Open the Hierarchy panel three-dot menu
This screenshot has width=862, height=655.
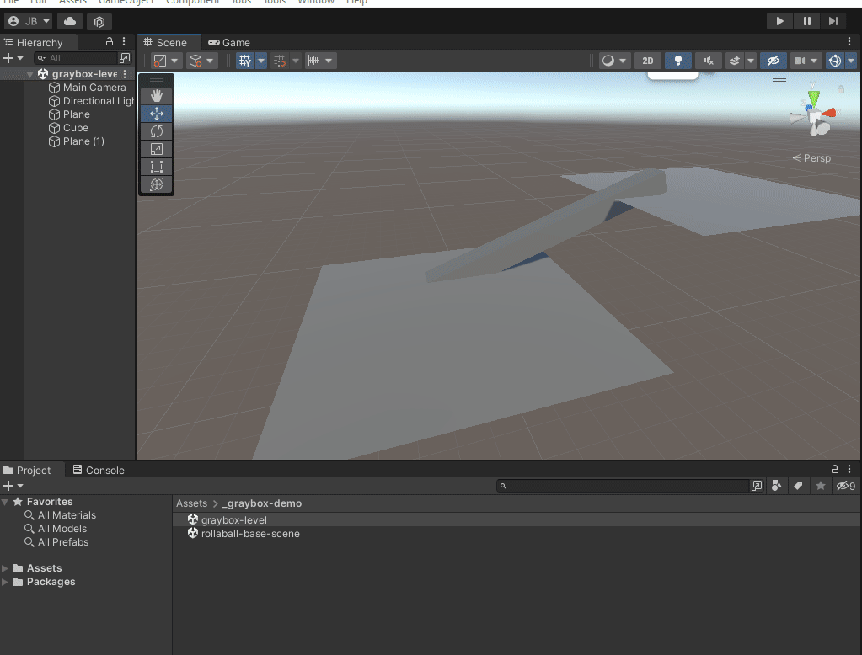[124, 42]
